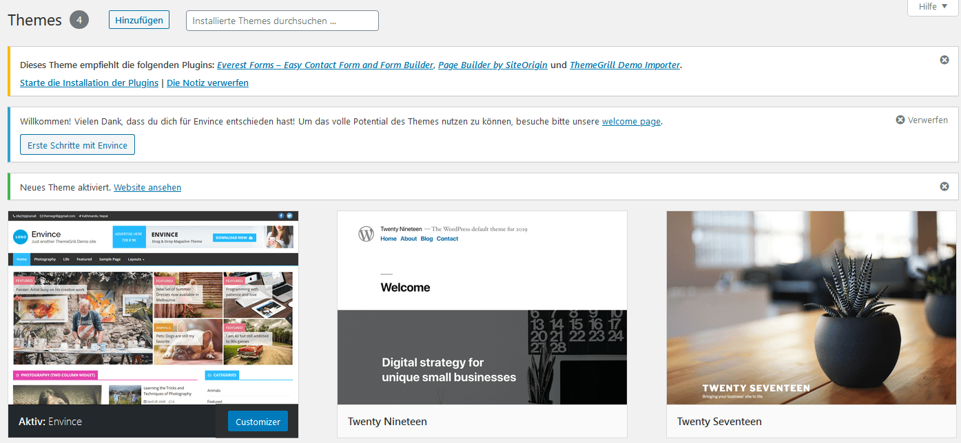Open ThemeGrill Demo Importer link
Screen dimensions: 961x443
(625, 65)
